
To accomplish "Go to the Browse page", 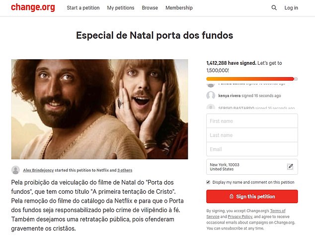I will tap(150, 8).
